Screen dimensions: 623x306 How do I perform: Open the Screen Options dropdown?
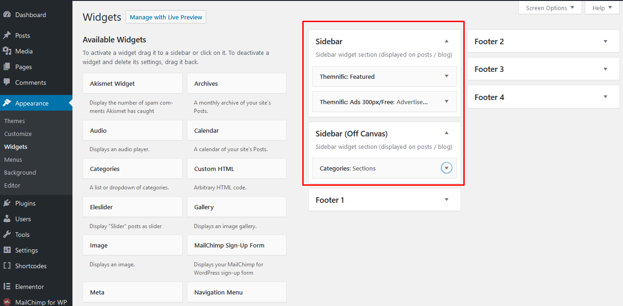pyautogui.click(x=550, y=8)
